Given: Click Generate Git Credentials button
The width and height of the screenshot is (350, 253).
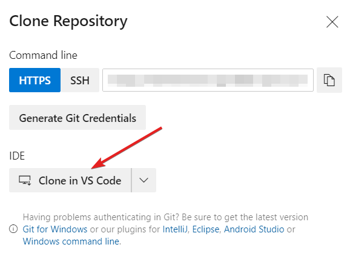Looking at the screenshot, I should (78, 118).
